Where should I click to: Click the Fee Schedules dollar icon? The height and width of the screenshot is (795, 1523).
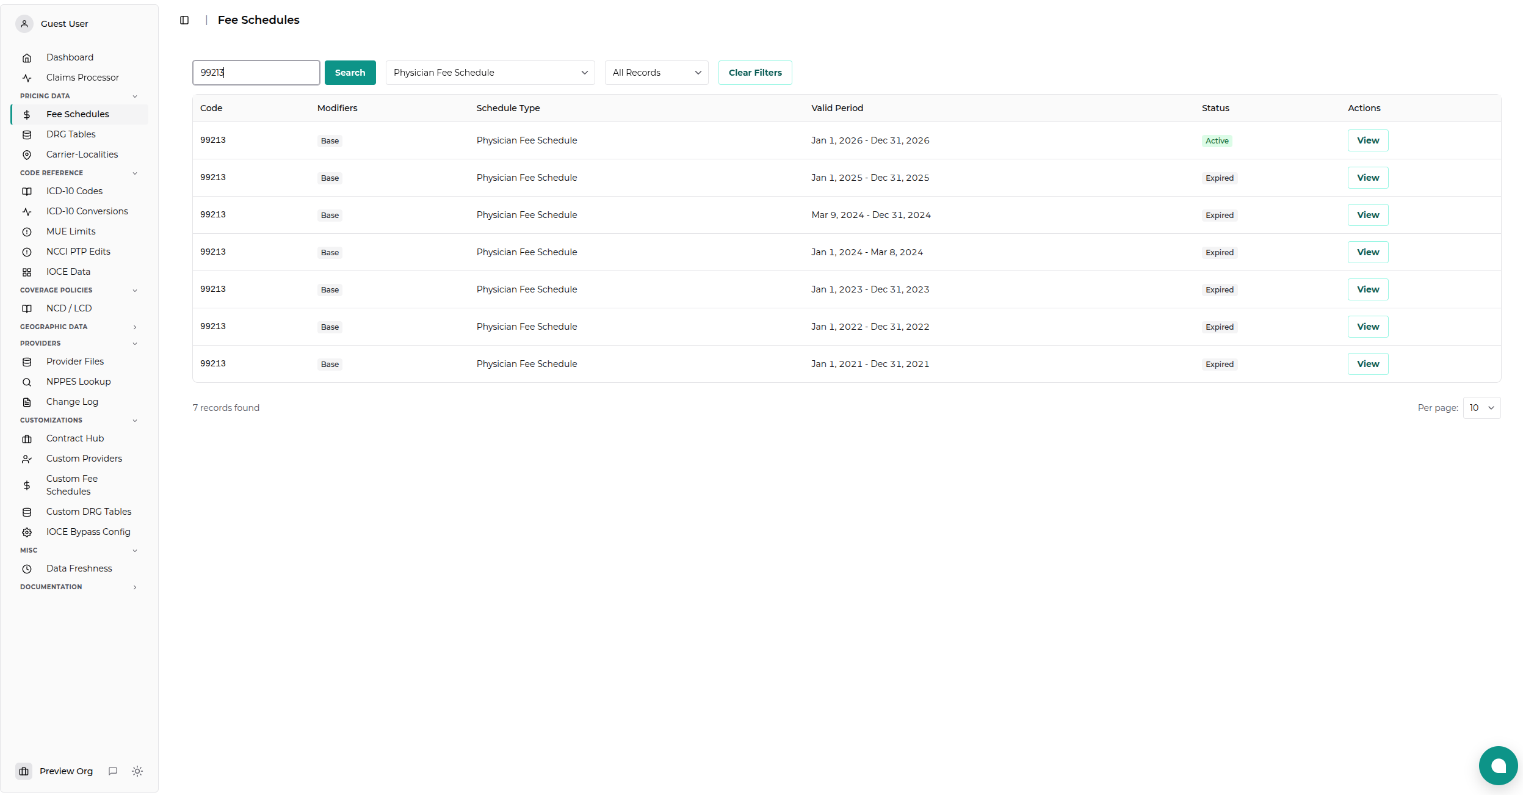[x=27, y=115]
